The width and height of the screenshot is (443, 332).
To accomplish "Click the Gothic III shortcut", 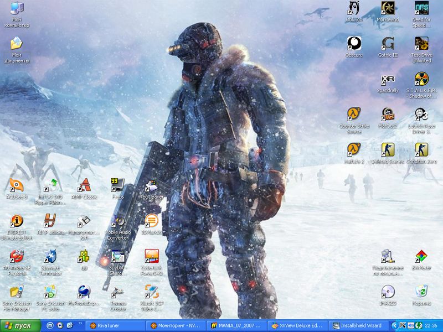I will coord(388,44).
